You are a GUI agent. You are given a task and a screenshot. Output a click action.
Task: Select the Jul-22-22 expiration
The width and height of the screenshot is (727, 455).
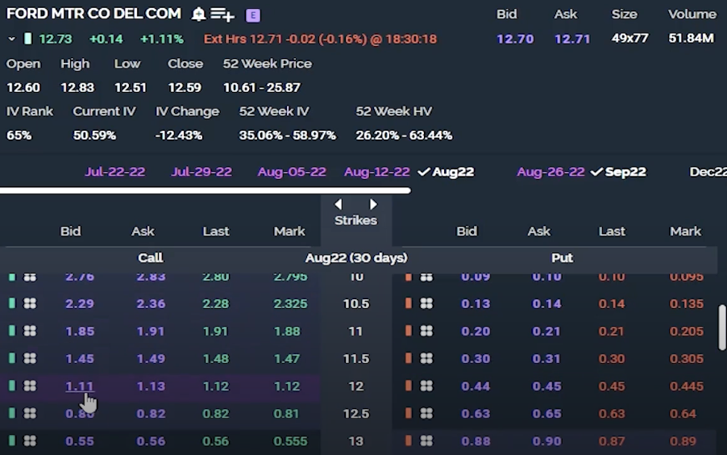pos(114,172)
